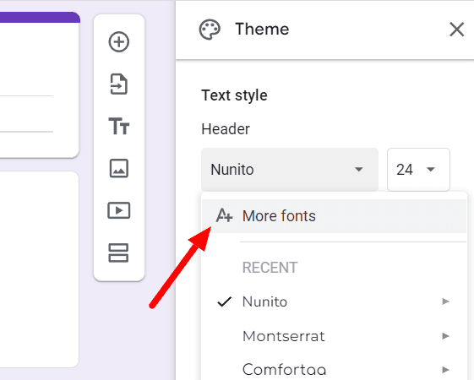
Task: Open the Nunito header font dropdown
Action: pyautogui.click(x=290, y=170)
